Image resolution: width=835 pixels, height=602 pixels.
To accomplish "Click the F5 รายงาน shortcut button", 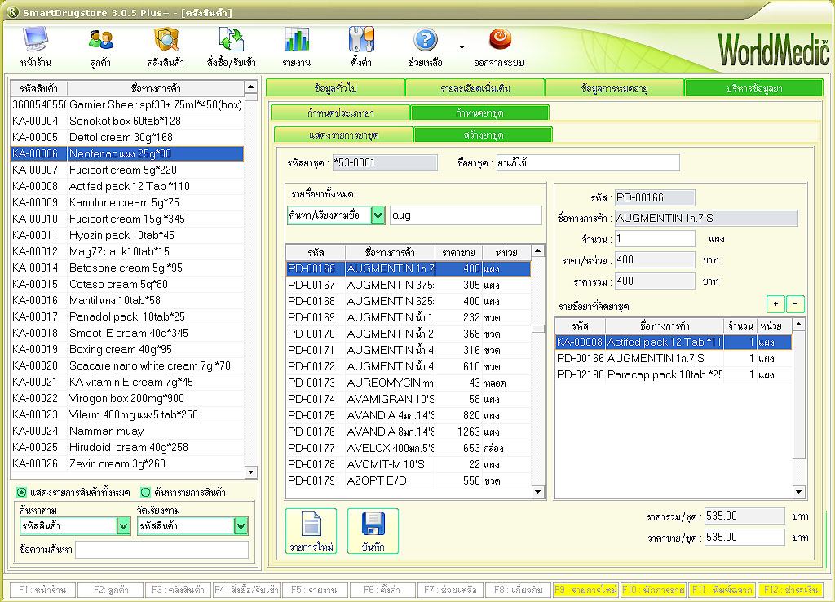I will tap(314, 590).
